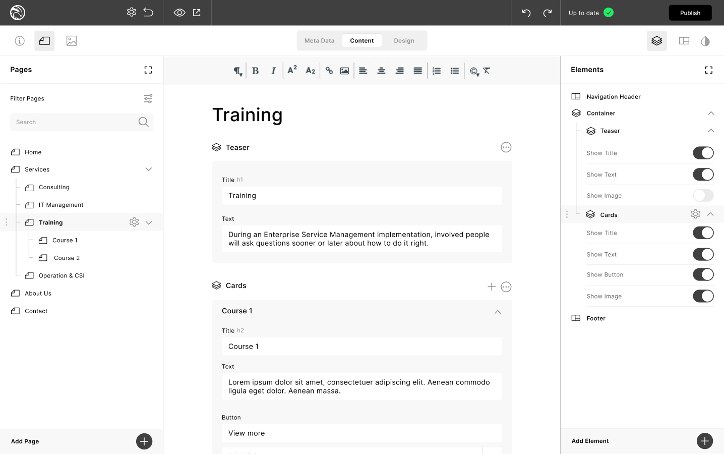Apply italic formatting from toolbar

[x=273, y=71]
